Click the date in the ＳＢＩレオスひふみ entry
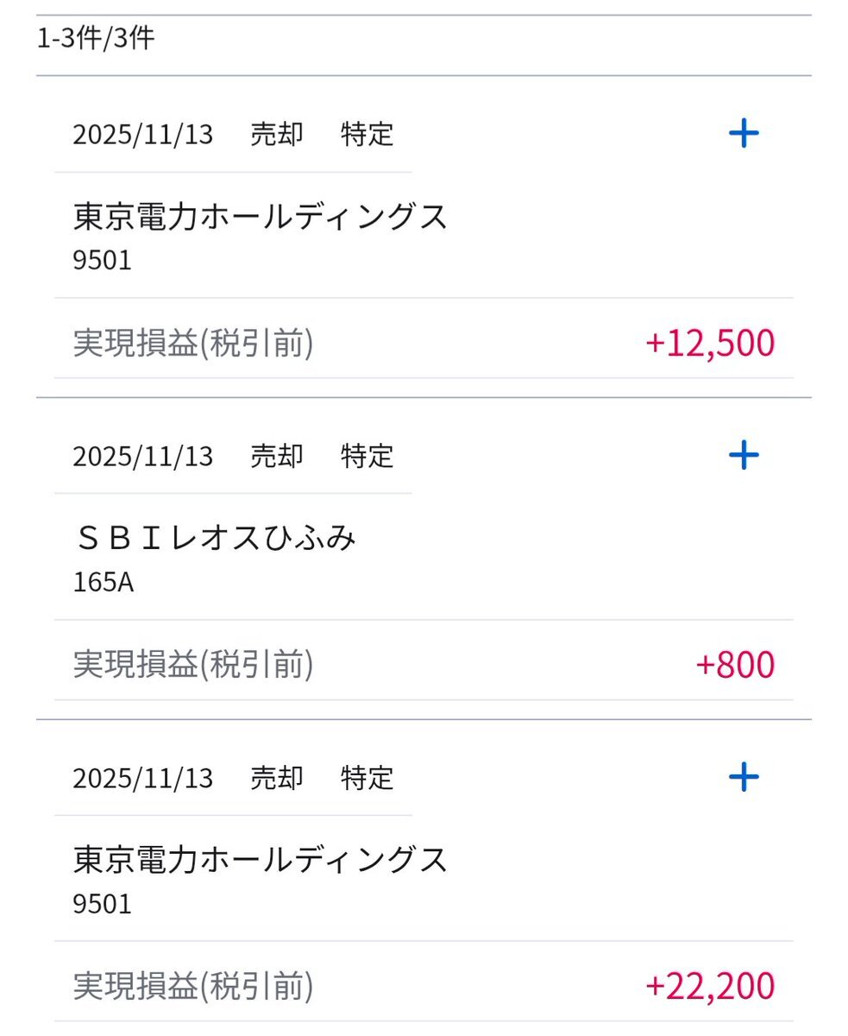 [x=142, y=456]
